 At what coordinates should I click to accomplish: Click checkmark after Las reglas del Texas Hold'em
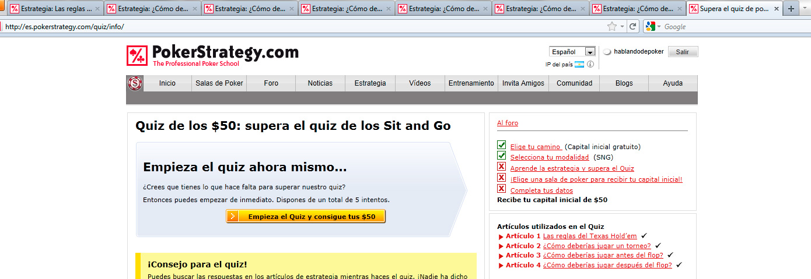(644, 235)
